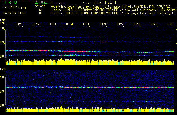This screenshot has height=115, width=177.
Task: Click the Rch channel label
Action: click(x=3, y=69)
